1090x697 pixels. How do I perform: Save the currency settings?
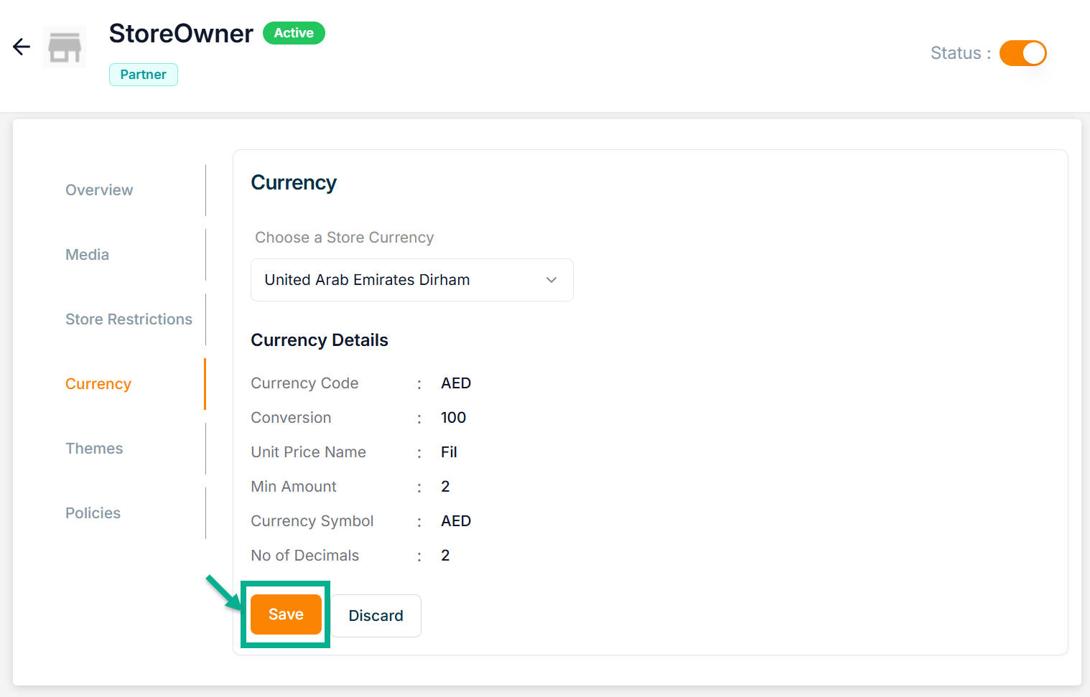[x=286, y=614]
